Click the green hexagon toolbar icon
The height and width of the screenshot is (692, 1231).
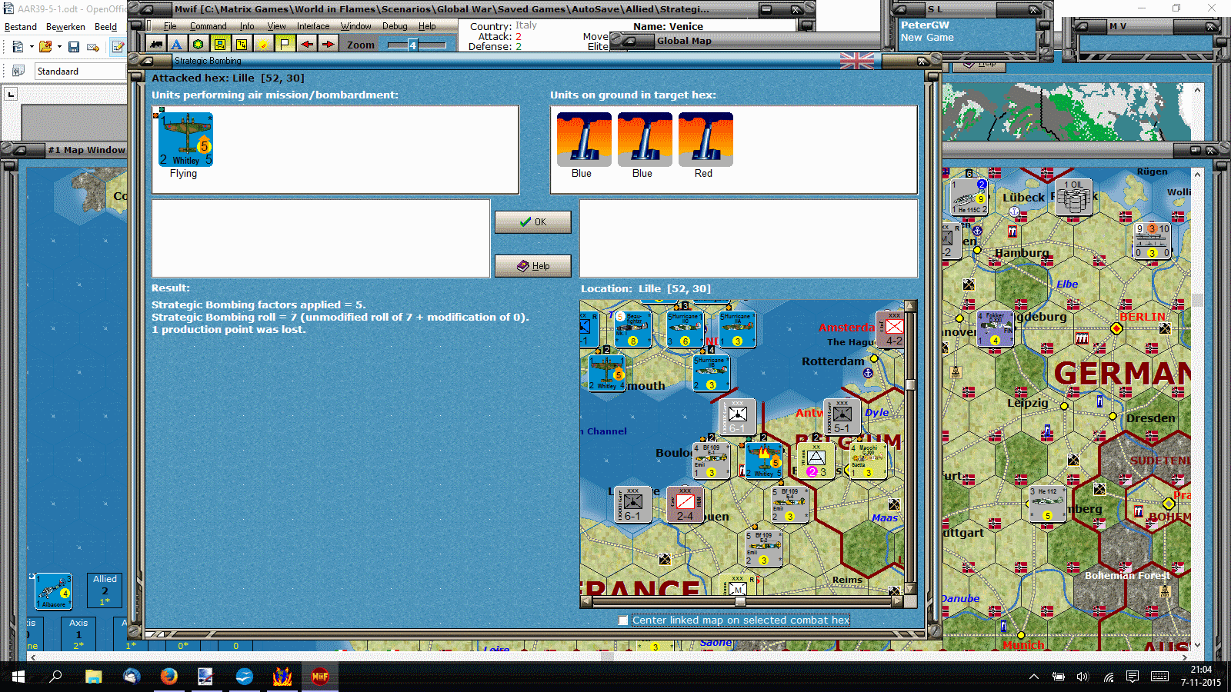pyautogui.click(x=198, y=45)
